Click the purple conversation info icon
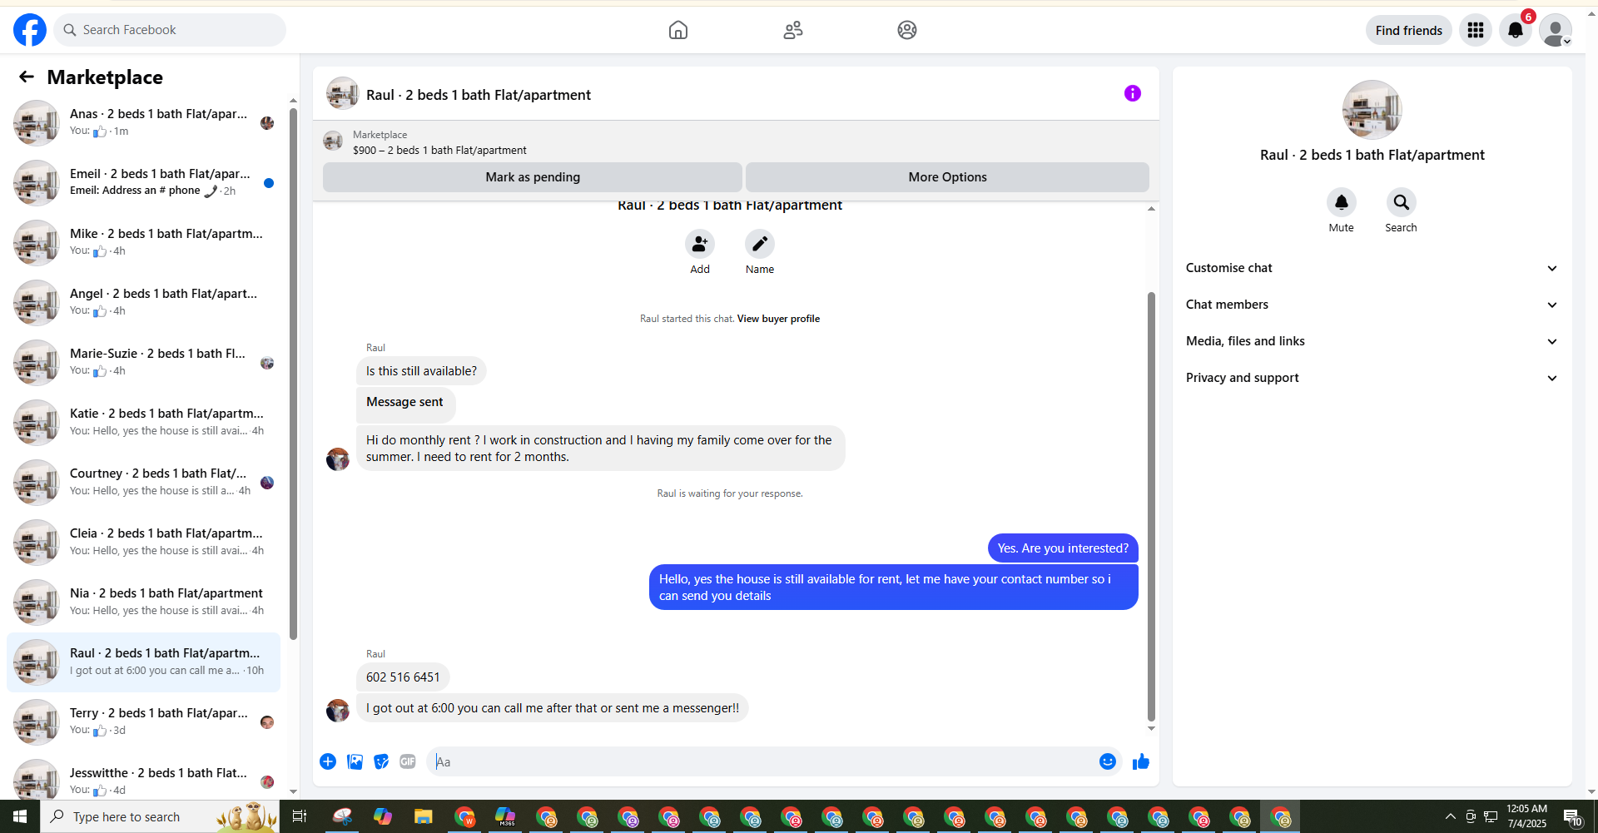The height and width of the screenshot is (833, 1598). [1133, 93]
